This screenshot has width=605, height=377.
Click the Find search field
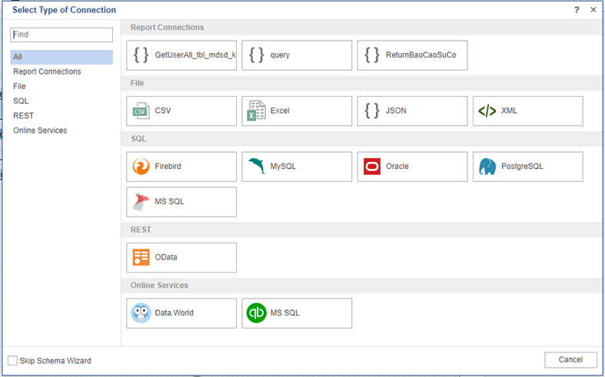61,35
